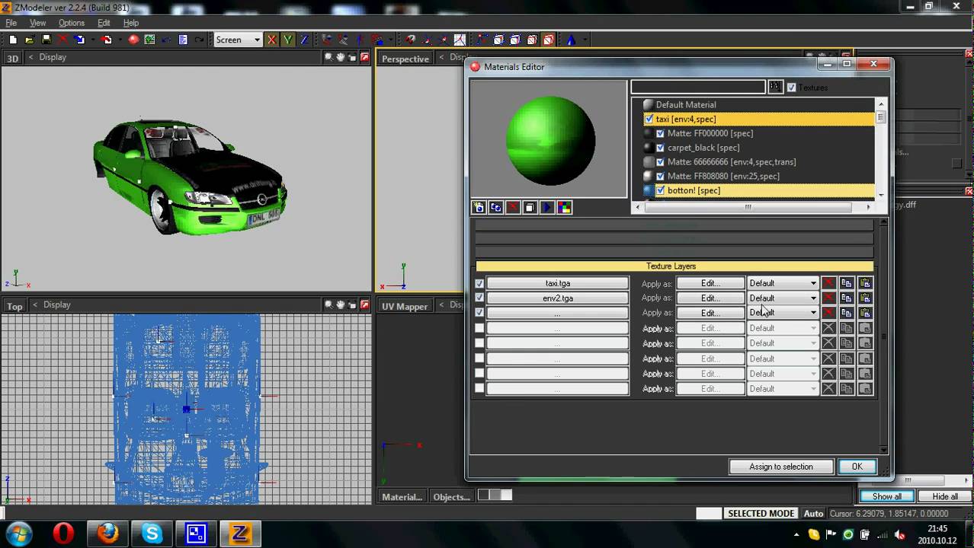Click the Show all button
Viewport: 974px width, 548px height.
[886, 496]
